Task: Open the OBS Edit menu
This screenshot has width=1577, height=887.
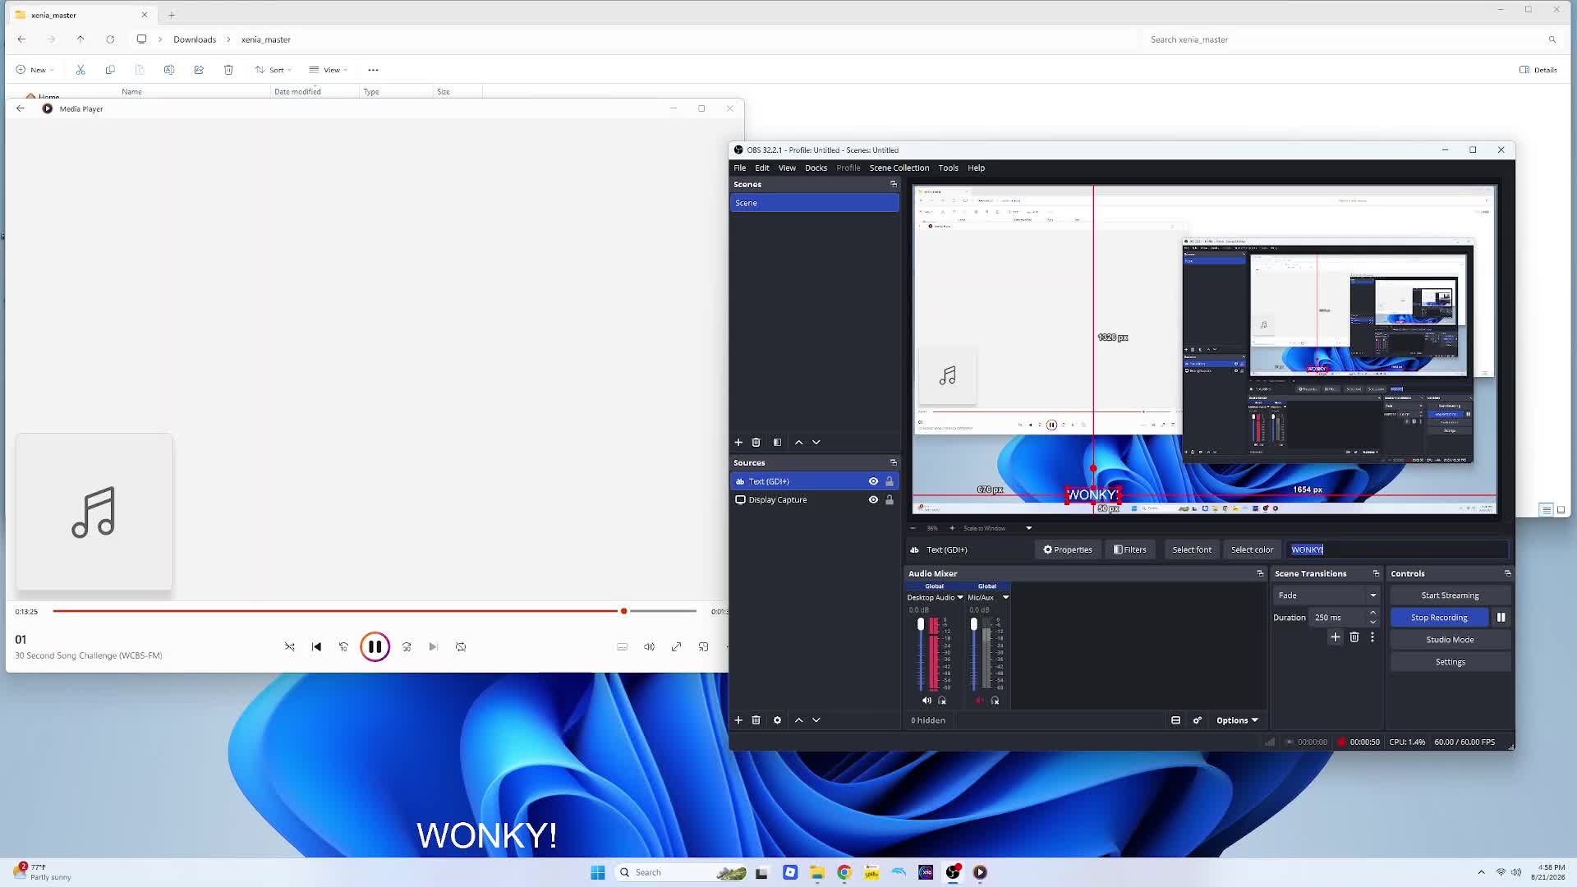Action: tap(762, 168)
